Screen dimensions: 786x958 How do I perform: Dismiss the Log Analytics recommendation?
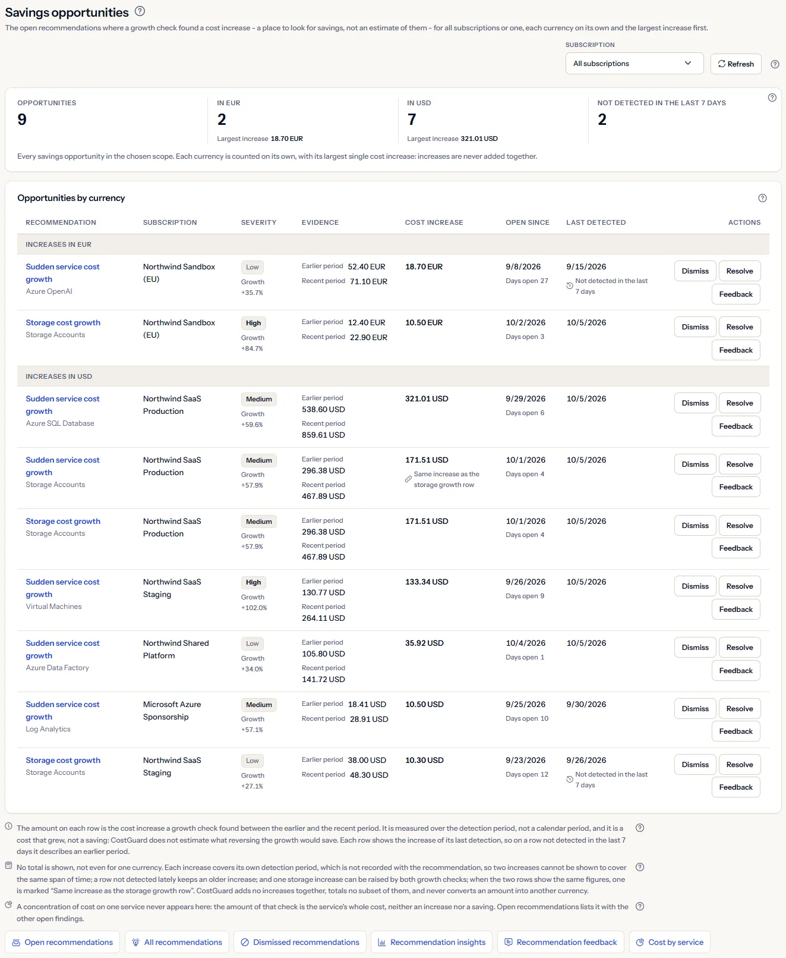695,709
